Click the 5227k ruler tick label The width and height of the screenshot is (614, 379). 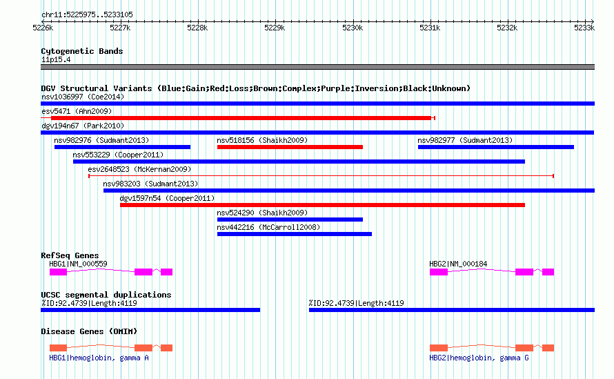pos(120,28)
